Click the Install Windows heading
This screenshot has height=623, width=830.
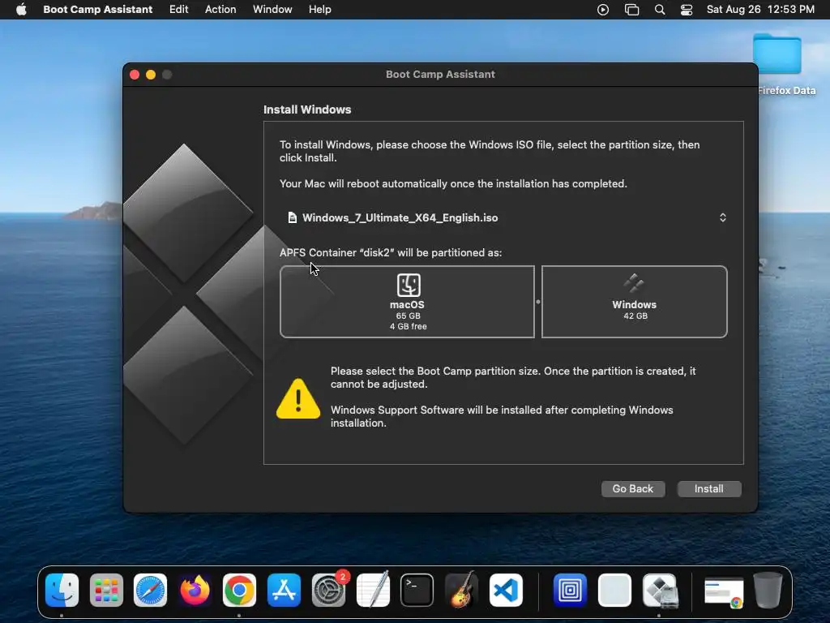(307, 110)
